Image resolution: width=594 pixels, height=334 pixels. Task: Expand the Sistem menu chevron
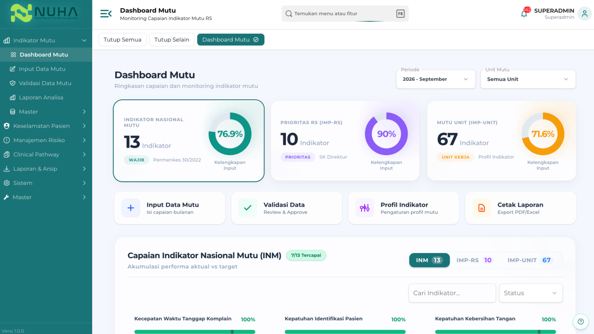84,183
